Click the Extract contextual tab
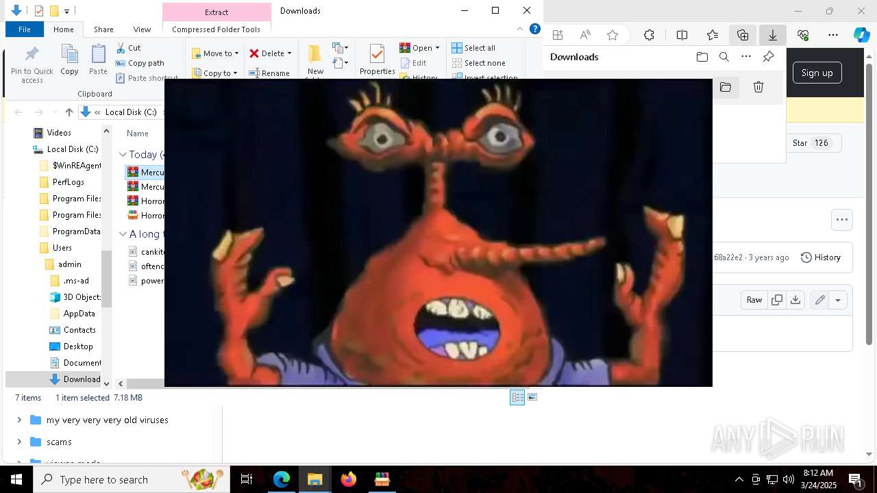This screenshot has height=493, width=877. (x=217, y=12)
